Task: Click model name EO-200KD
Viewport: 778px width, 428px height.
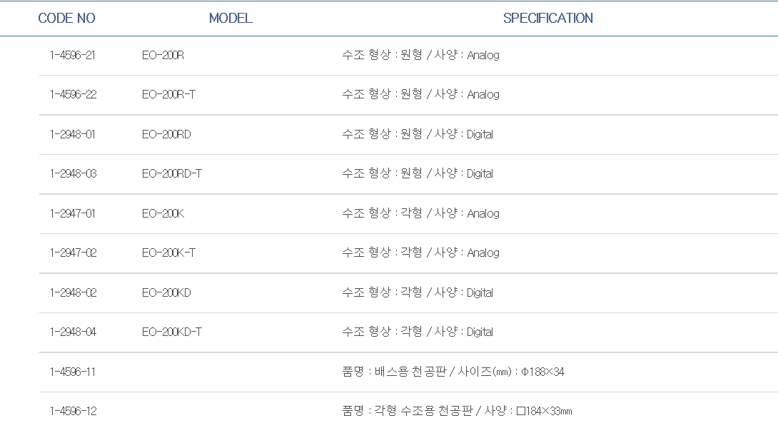Action: [166, 293]
